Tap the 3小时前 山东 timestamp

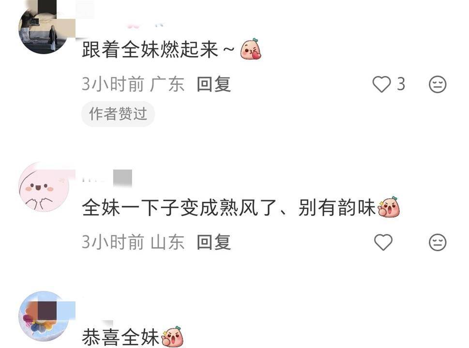(133, 242)
